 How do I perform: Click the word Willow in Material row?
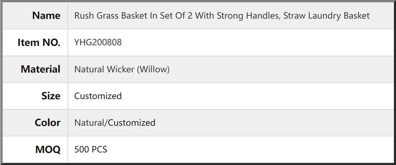(153, 69)
